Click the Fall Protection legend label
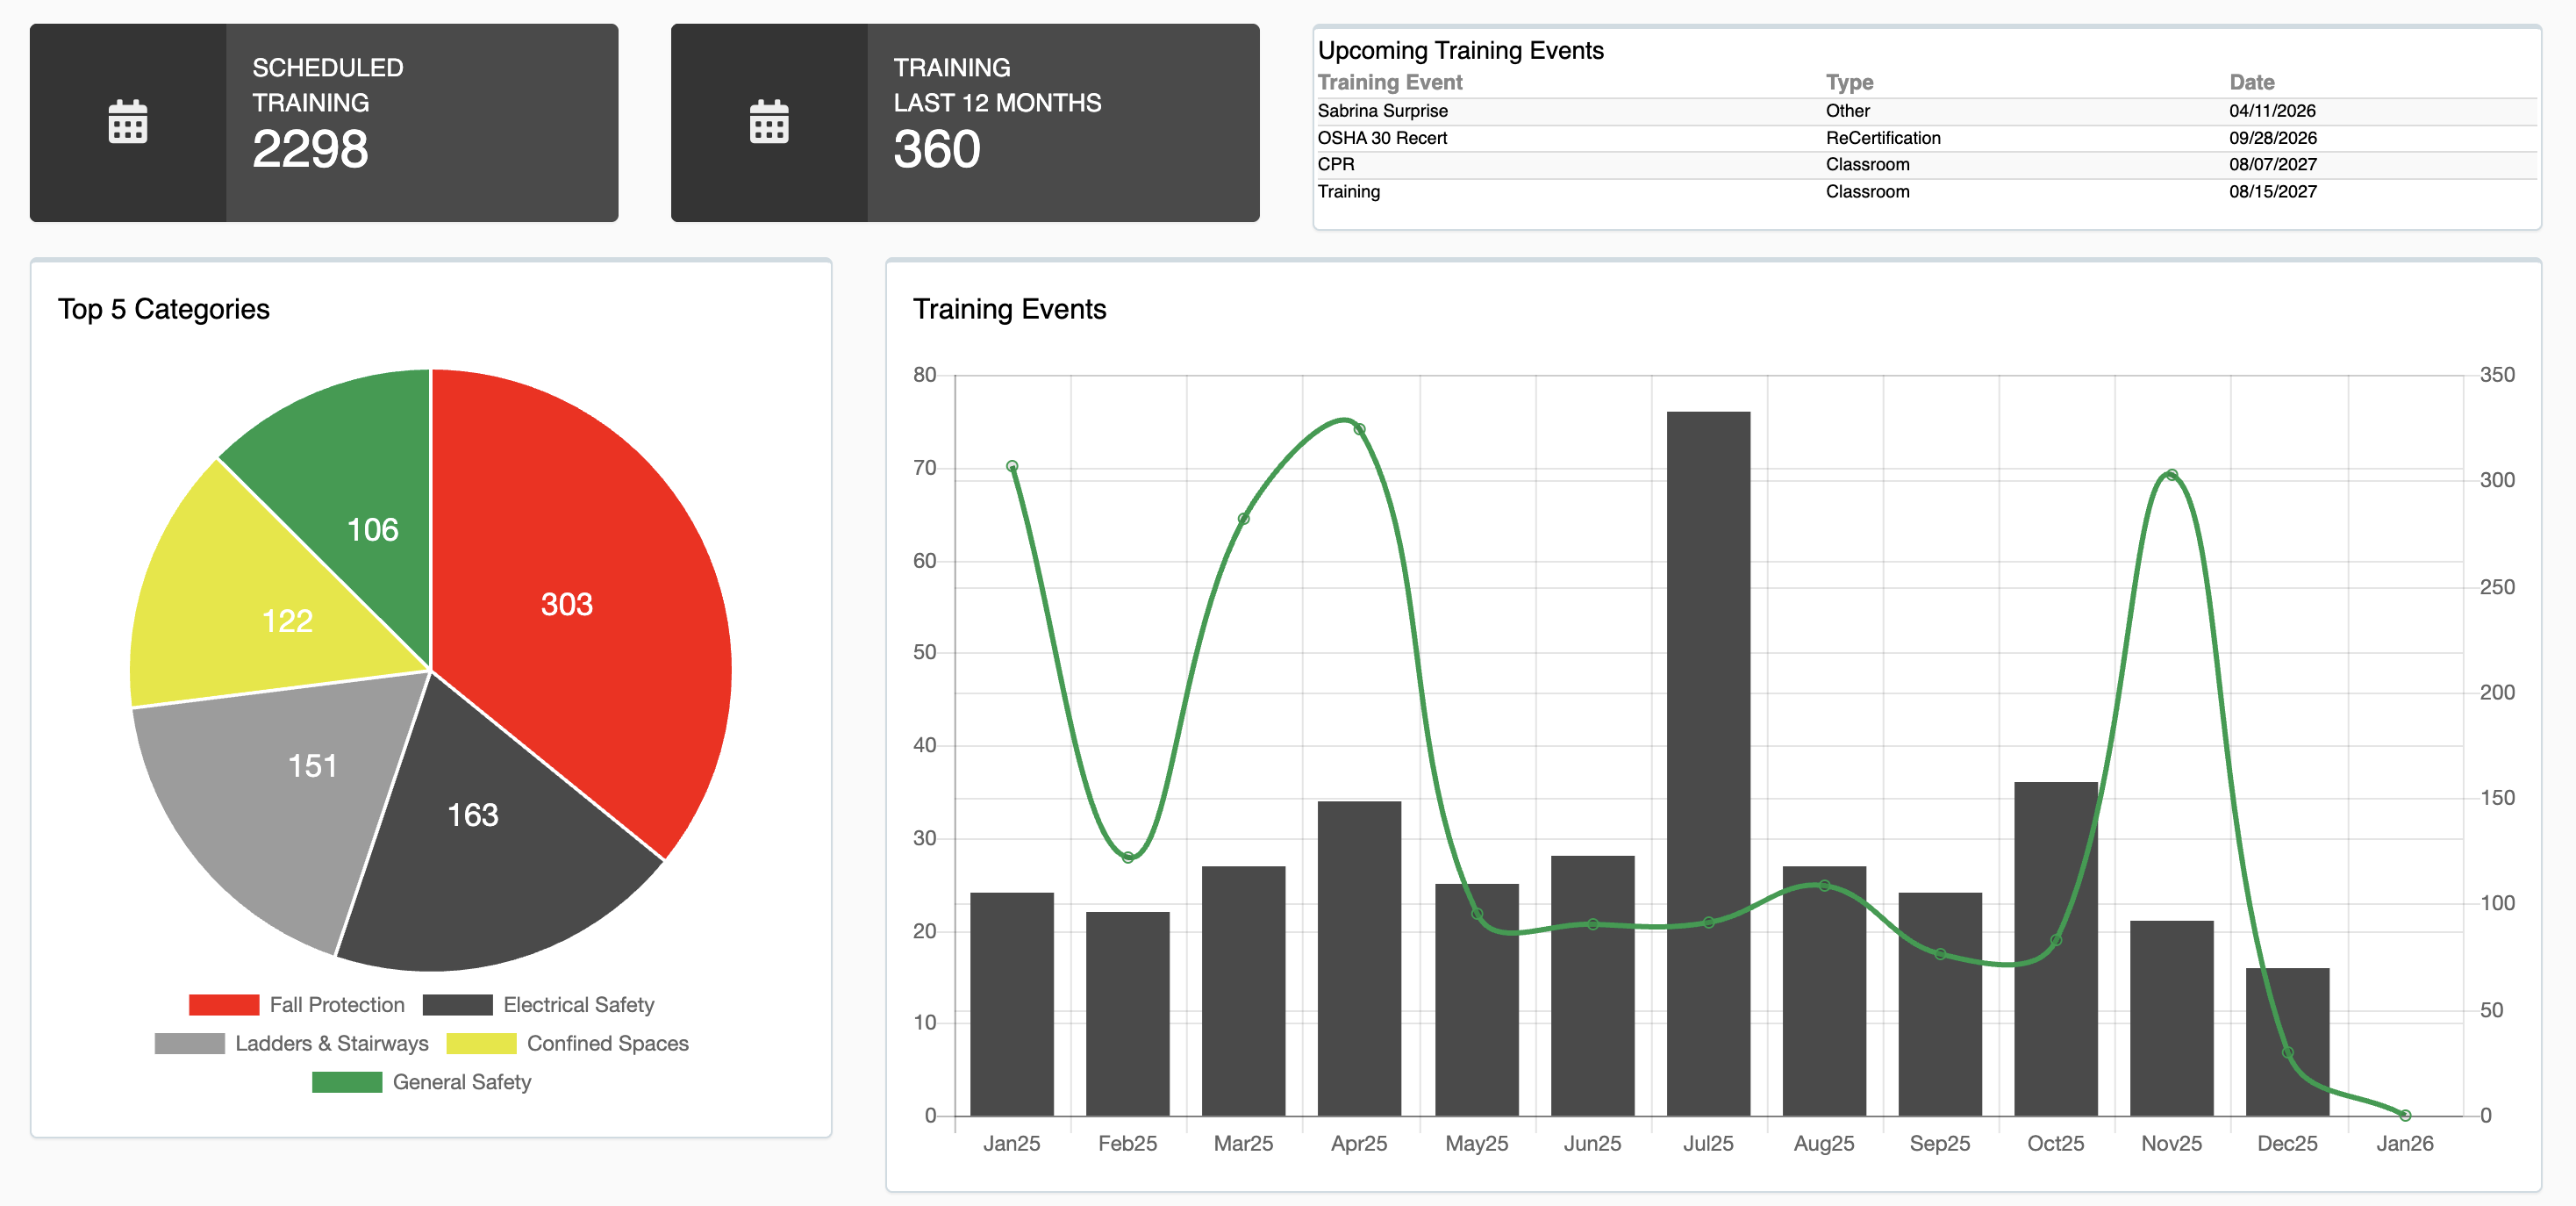This screenshot has width=2576, height=1206. (x=337, y=1005)
